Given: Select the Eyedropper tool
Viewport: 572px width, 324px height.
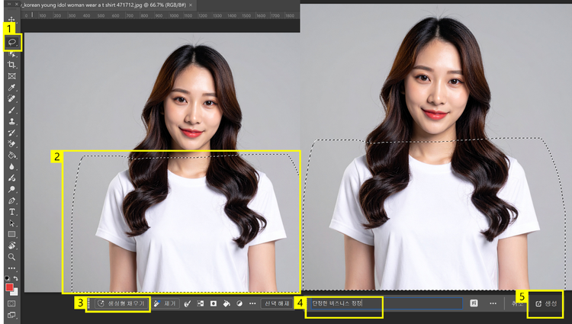Looking at the screenshot, I should (x=11, y=88).
